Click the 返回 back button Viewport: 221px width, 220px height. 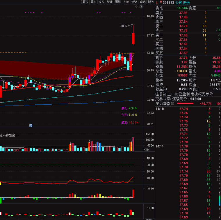pyautogui.click(x=150, y=2)
